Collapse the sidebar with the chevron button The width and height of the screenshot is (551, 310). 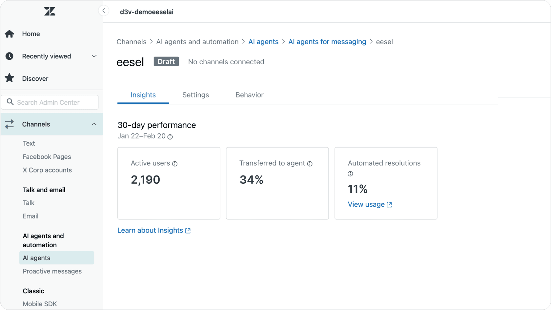(104, 11)
